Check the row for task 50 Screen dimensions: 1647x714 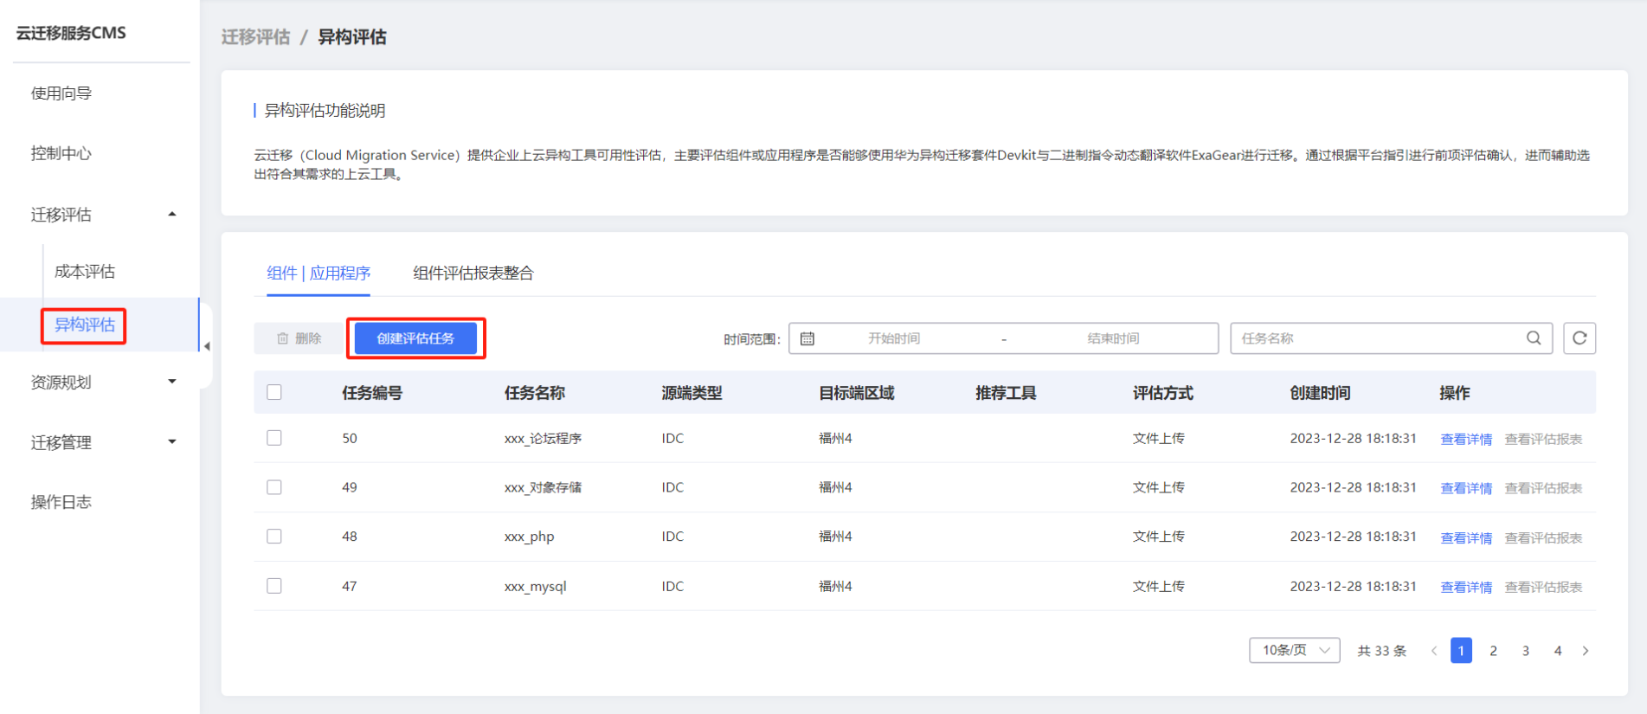274,438
